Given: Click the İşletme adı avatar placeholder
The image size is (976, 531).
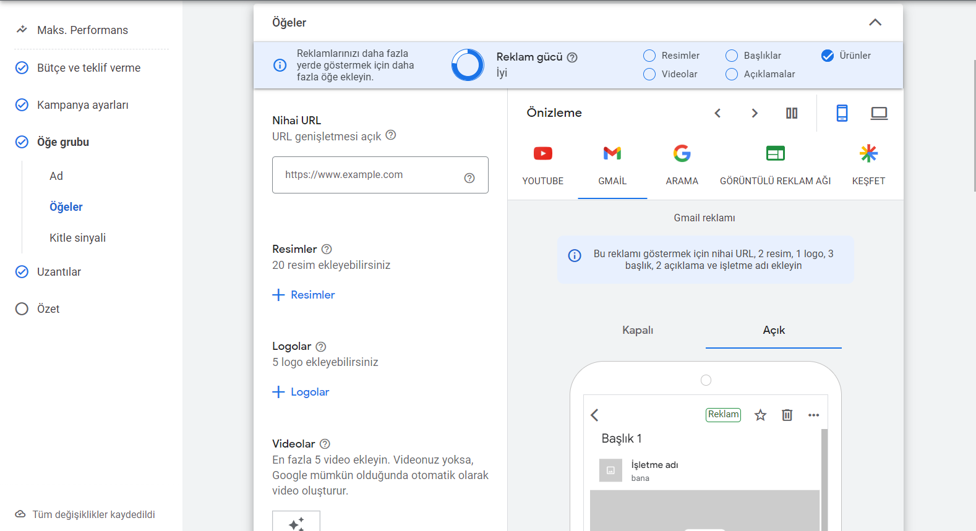Looking at the screenshot, I should coord(610,470).
